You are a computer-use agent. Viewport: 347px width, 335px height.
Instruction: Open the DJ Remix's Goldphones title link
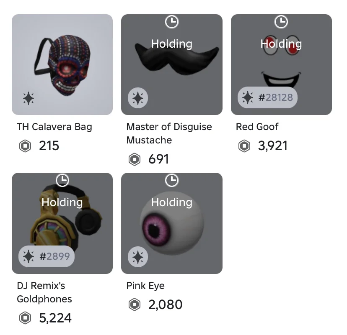[x=44, y=292]
